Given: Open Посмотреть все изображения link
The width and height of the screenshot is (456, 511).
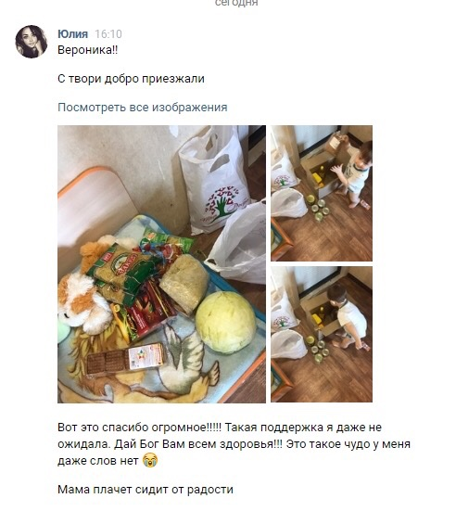Looking at the screenshot, I should pos(143,108).
